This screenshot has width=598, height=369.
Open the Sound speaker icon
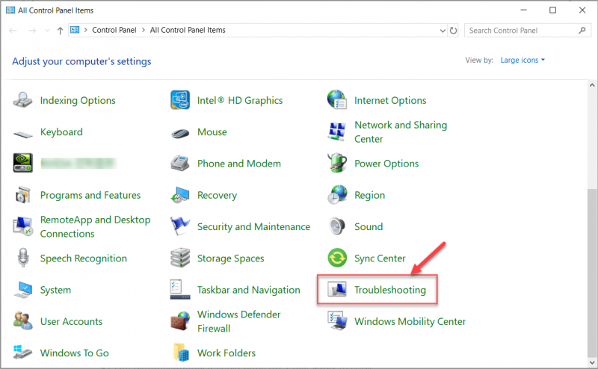(x=337, y=226)
